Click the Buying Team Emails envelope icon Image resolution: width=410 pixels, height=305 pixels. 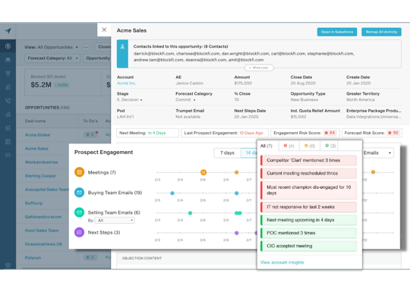[x=79, y=193]
